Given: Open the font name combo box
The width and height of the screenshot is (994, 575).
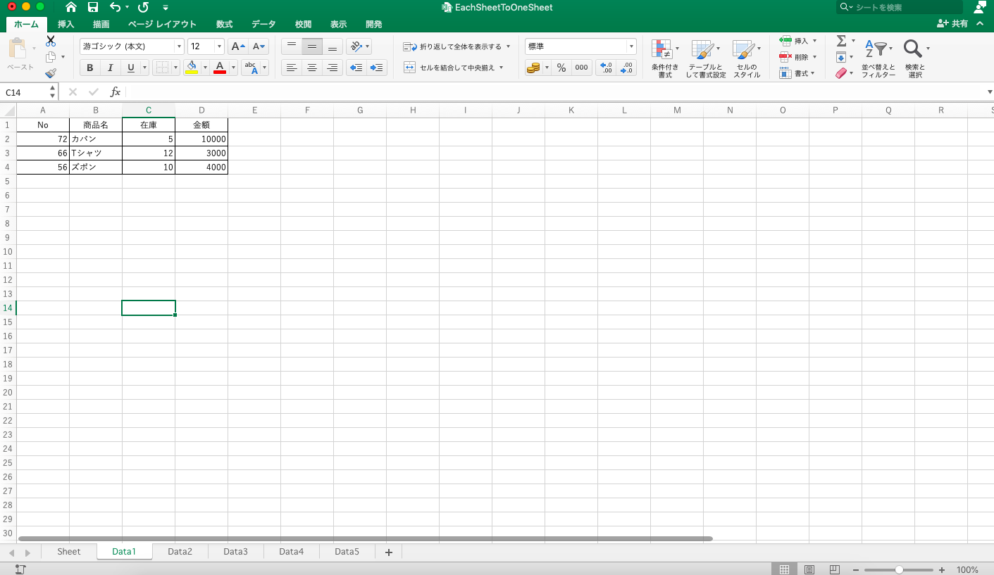Looking at the screenshot, I should [132, 46].
